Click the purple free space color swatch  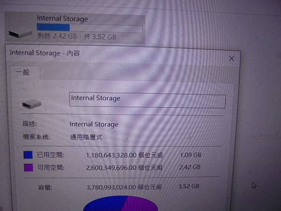(29, 167)
